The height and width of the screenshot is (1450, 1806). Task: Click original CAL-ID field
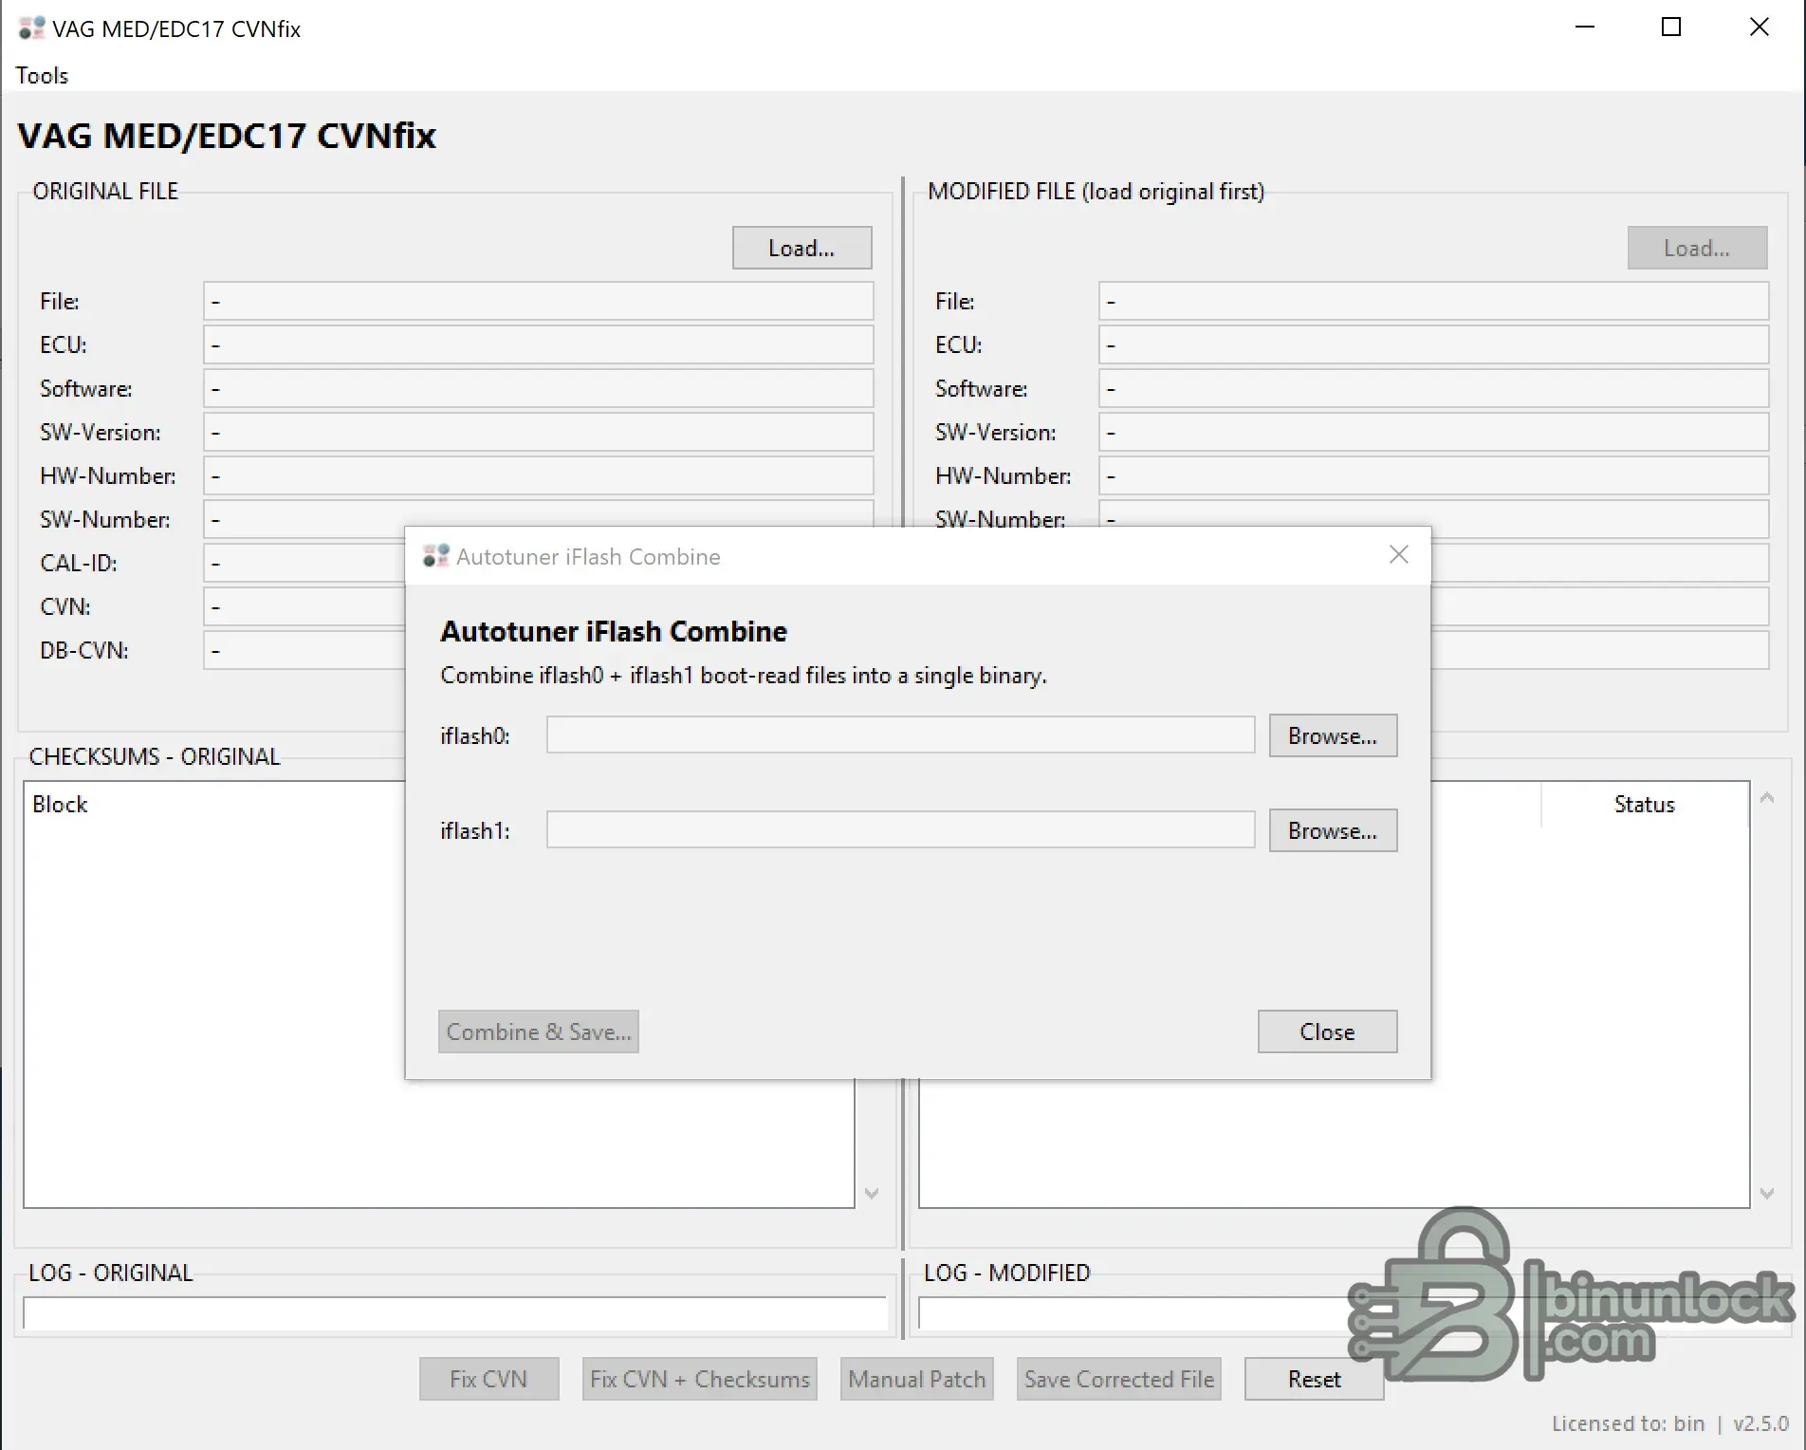point(304,563)
